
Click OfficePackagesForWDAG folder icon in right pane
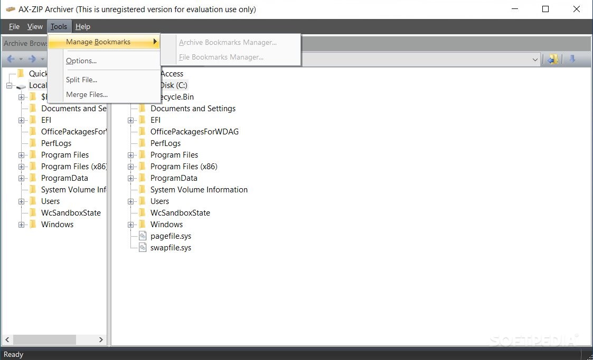pos(143,131)
